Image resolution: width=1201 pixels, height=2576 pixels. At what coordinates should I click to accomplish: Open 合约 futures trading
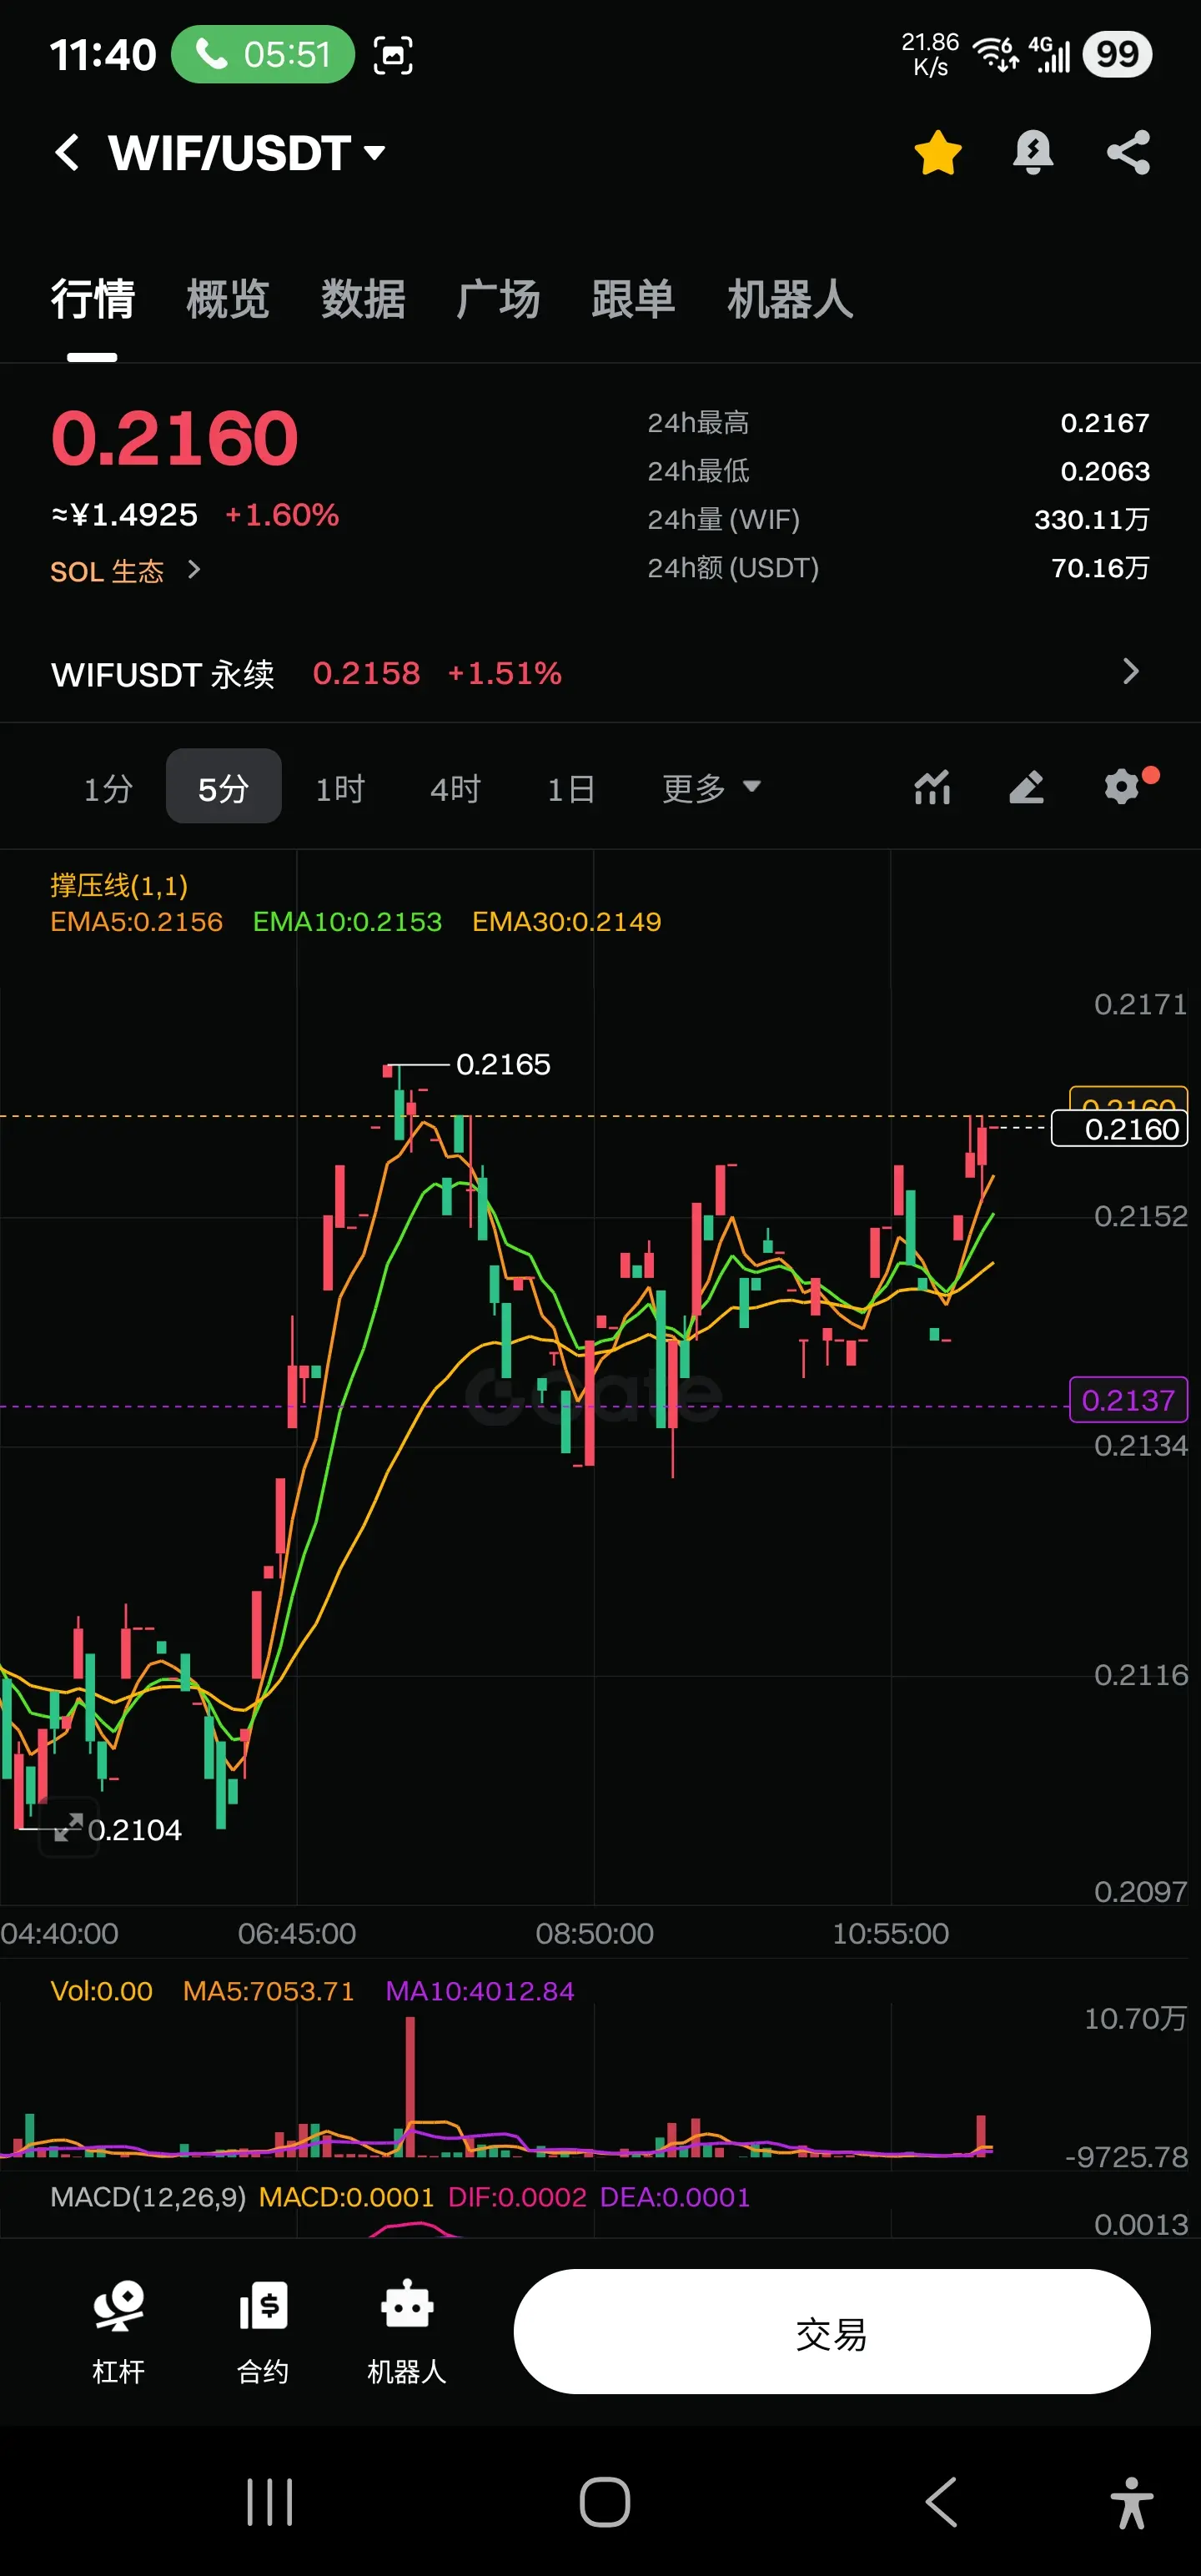tap(263, 2334)
